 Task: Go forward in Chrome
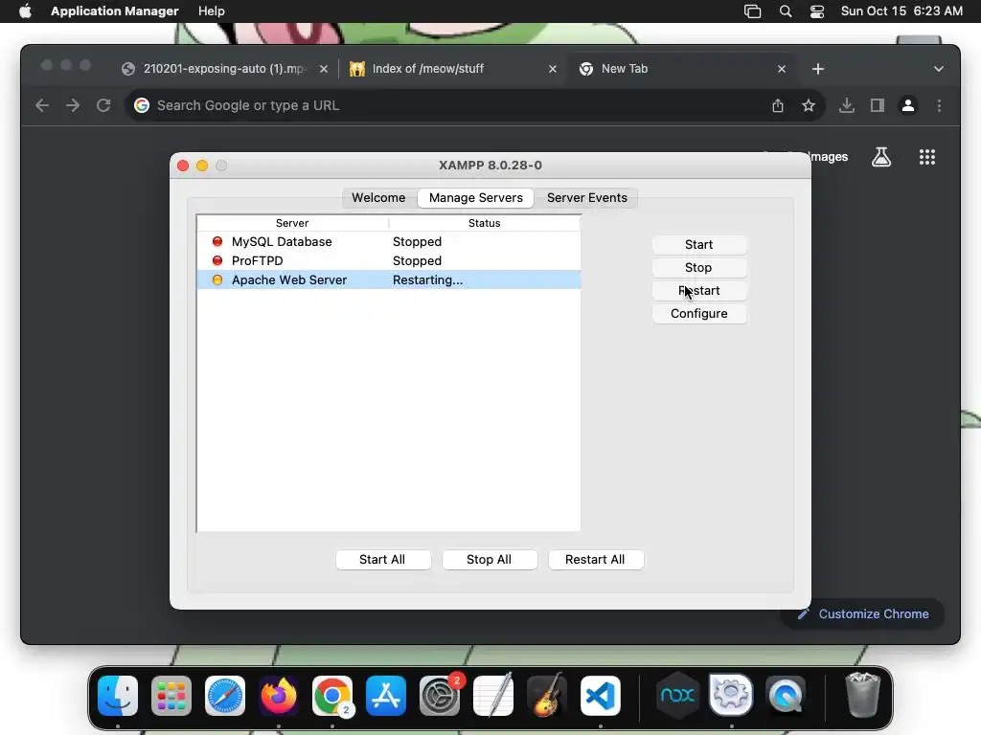click(73, 105)
